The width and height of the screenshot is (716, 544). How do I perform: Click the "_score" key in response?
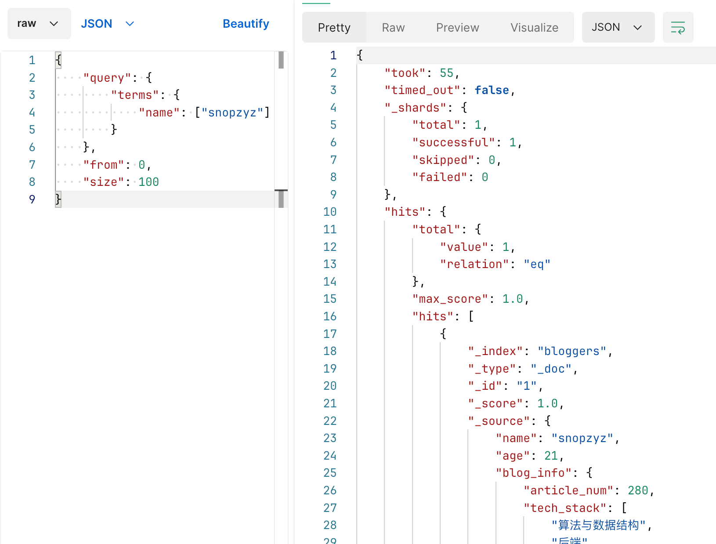pyautogui.click(x=495, y=403)
